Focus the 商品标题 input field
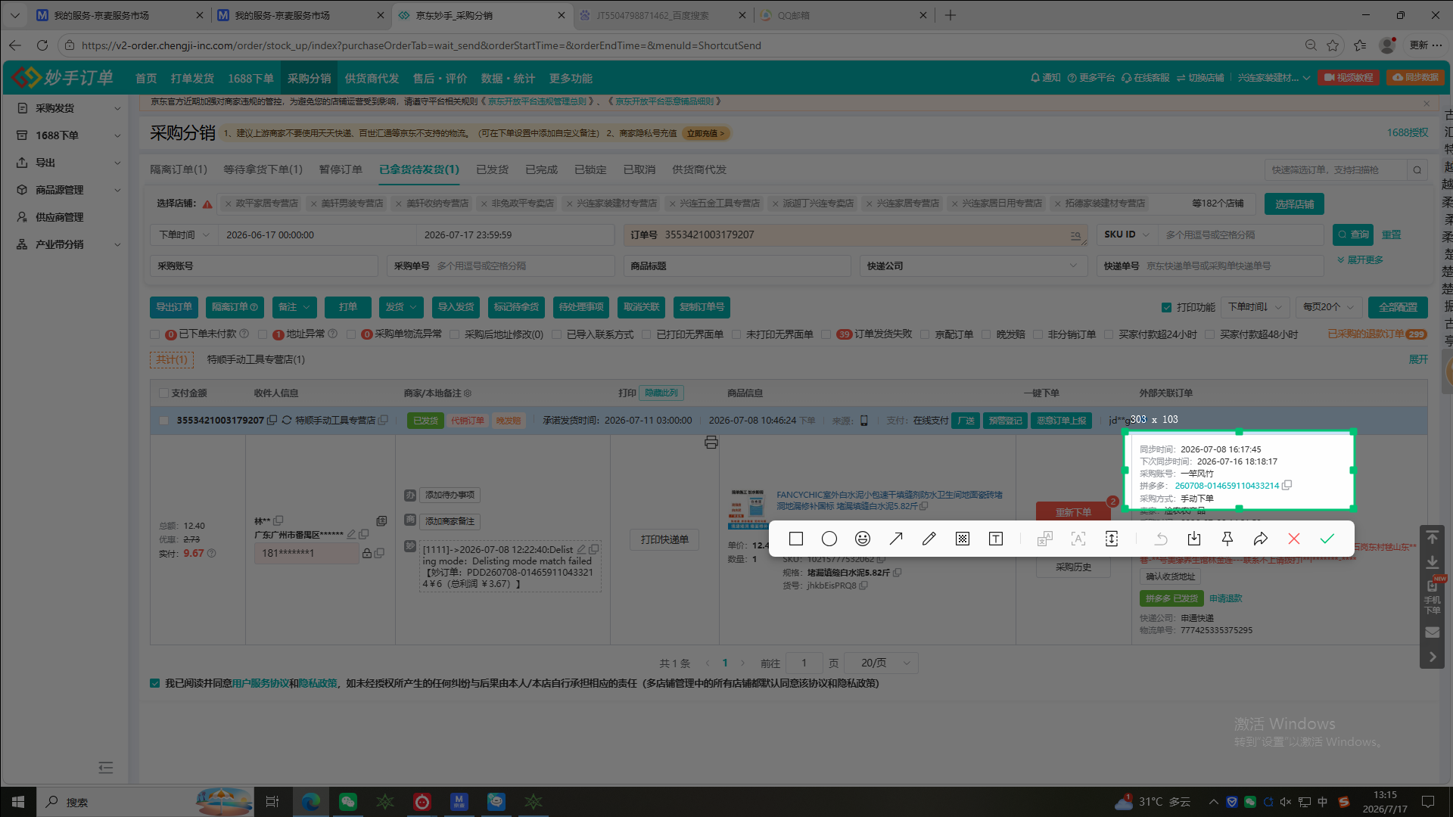The height and width of the screenshot is (817, 1453). [x=737, y=266]
